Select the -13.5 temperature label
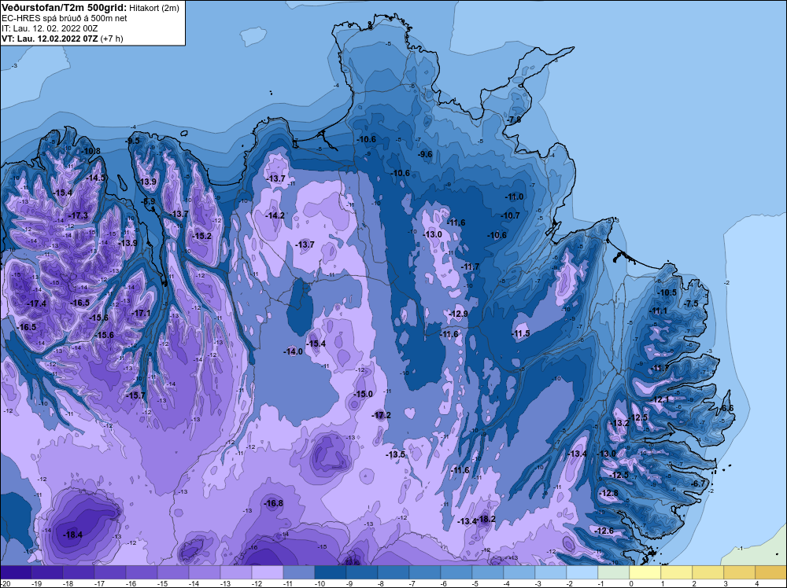Image resolution: width=787 pixels, height=588 pixels. click(x=395, y=454)
